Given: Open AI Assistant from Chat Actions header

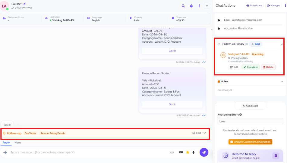Looking at the screenshot, I should [x=254, y=5].
